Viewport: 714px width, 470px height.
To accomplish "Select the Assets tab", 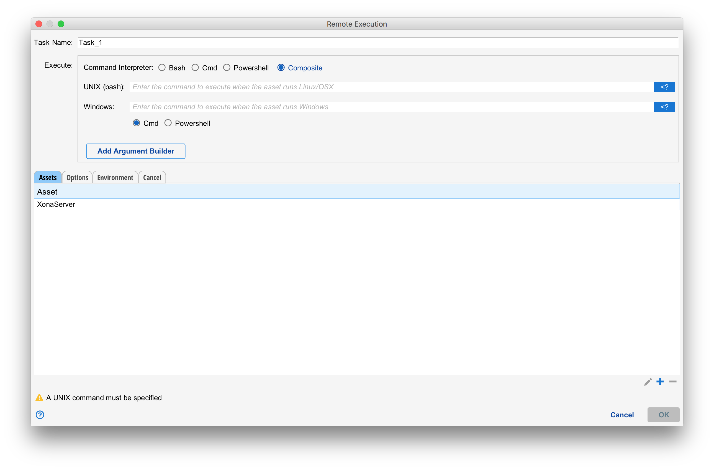I will (47, 177).
